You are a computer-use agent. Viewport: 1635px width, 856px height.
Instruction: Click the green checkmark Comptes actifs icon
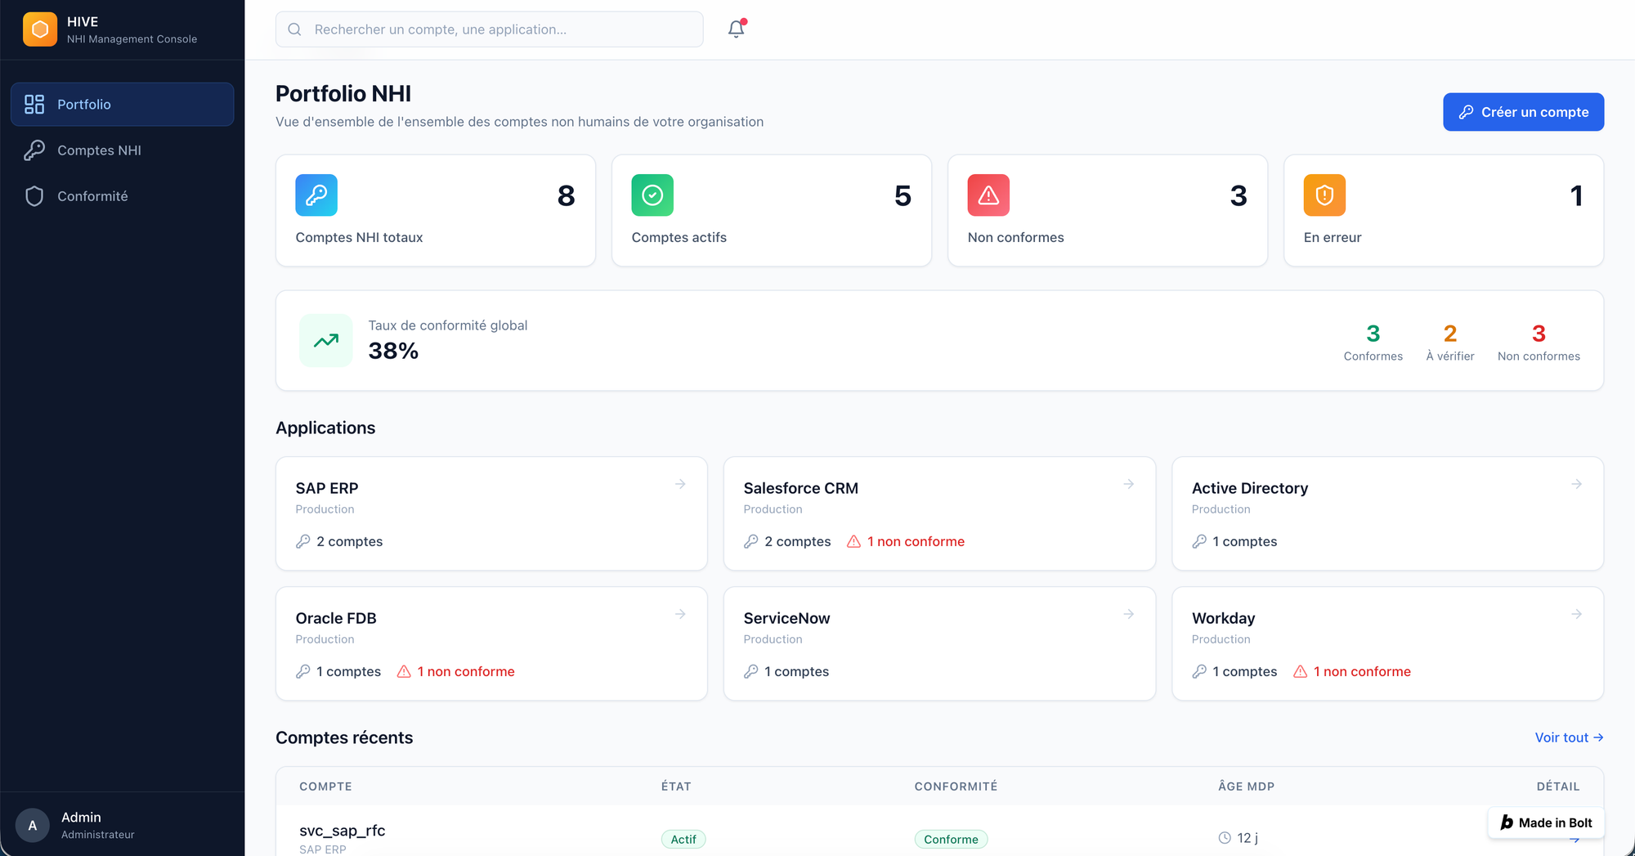(652, 195)
